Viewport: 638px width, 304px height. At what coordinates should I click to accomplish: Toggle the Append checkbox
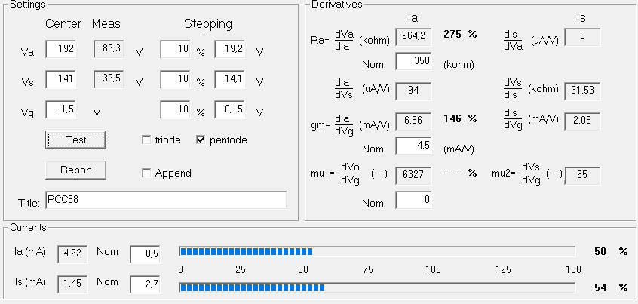click(146, 173)
